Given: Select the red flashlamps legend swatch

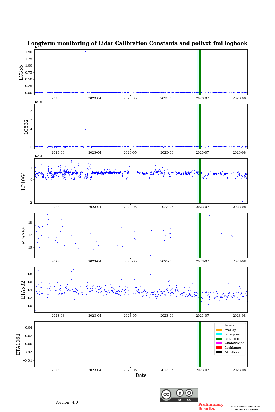Looking at the screenshot, I should click(219, 348).
